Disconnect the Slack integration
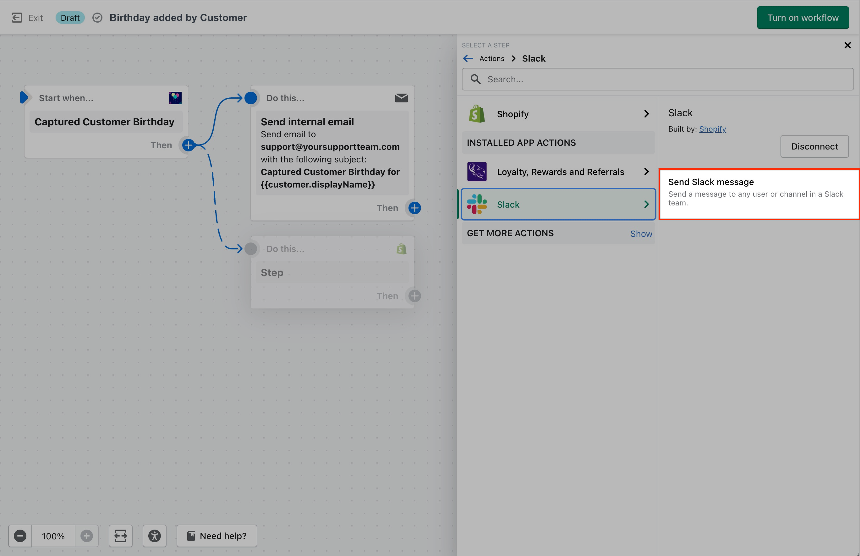 coord(814,146)
